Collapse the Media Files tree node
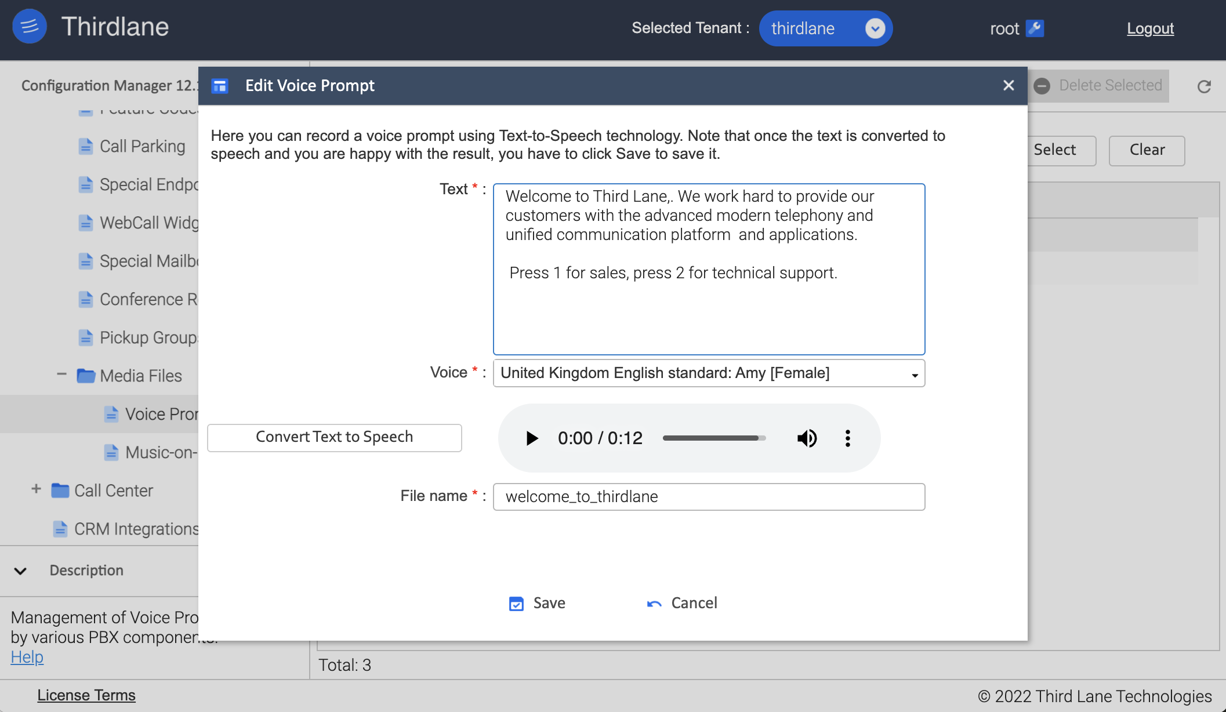This screenshot has height=712, width=1226. click(x=61, y=375)
